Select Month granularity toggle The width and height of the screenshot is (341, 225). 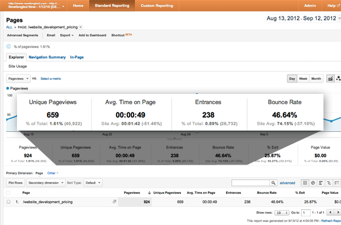(x=316, y=79)
